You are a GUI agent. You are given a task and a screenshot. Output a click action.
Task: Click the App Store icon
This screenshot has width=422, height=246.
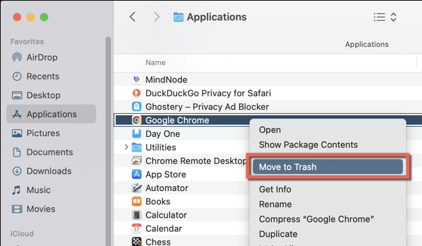[x=137, y=174]
